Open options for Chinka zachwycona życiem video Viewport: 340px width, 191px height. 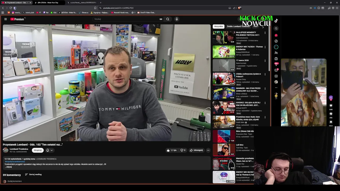265,74
